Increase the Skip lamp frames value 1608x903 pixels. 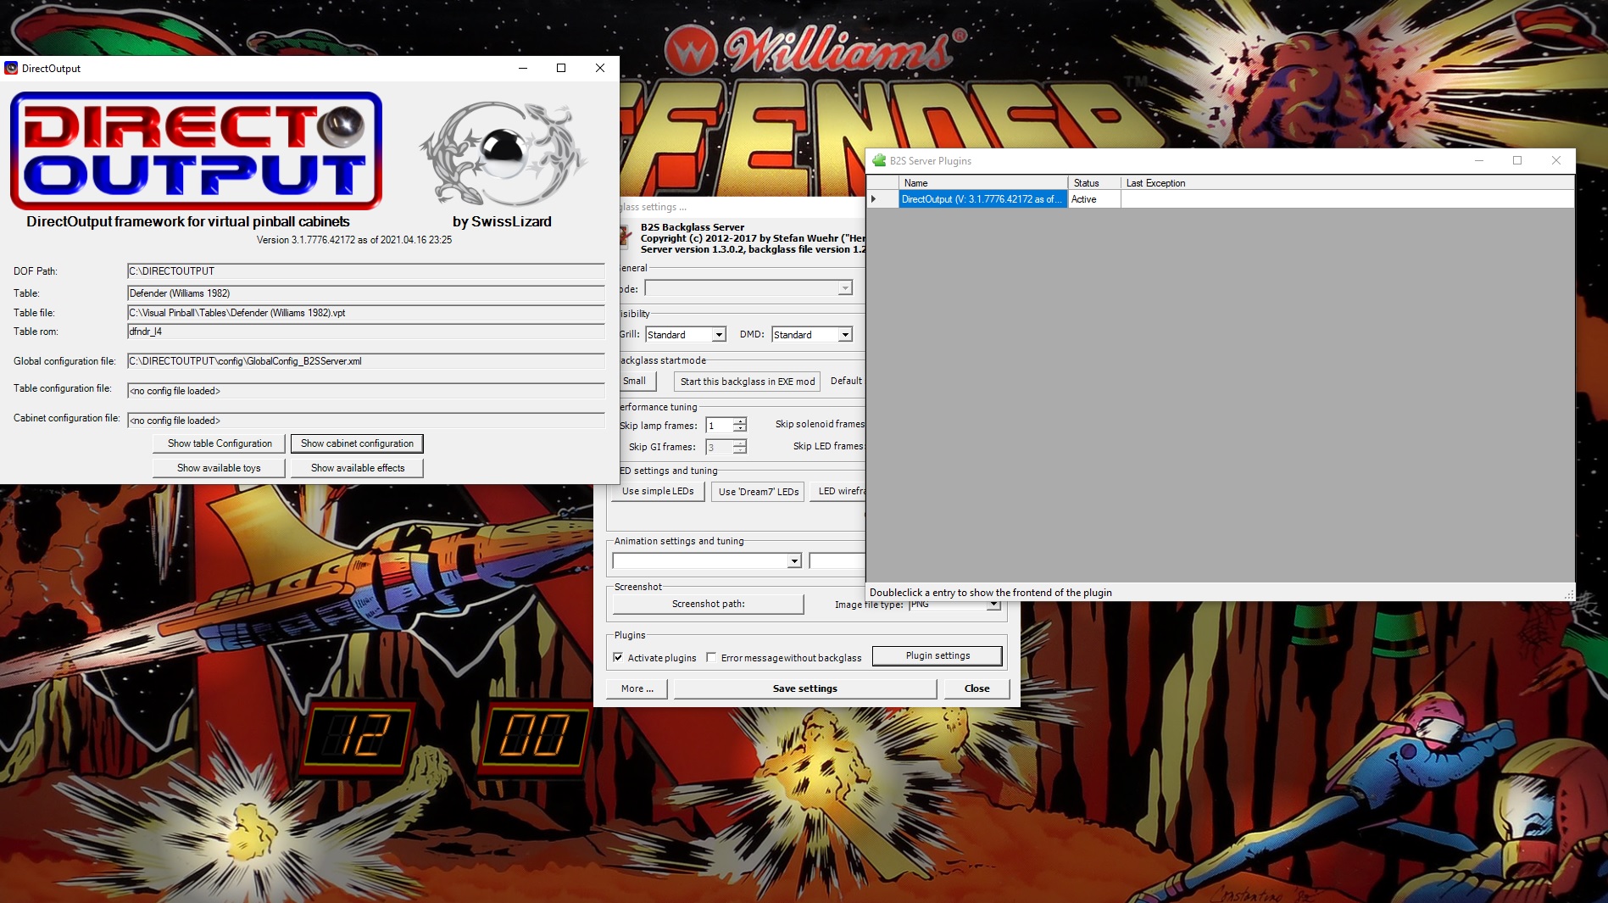coord(738,421)
